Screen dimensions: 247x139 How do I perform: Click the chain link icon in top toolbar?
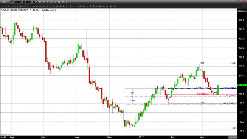(x=55, y=2)
